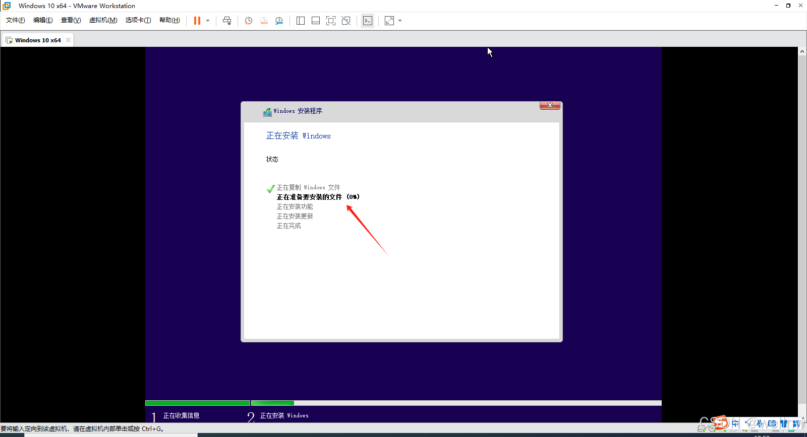Close the Windows 安装程序 dialog
The width and height of the screenshot is (807, 437).
[x=550, y=105]
